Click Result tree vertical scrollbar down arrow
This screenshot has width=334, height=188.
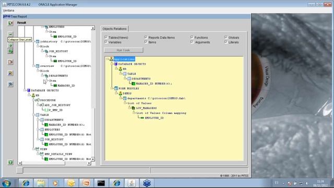coord(93,159)
